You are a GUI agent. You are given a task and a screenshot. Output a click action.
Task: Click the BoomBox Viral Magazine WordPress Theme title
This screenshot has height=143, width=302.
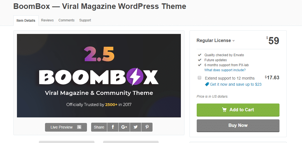click(x=100, y=6)
